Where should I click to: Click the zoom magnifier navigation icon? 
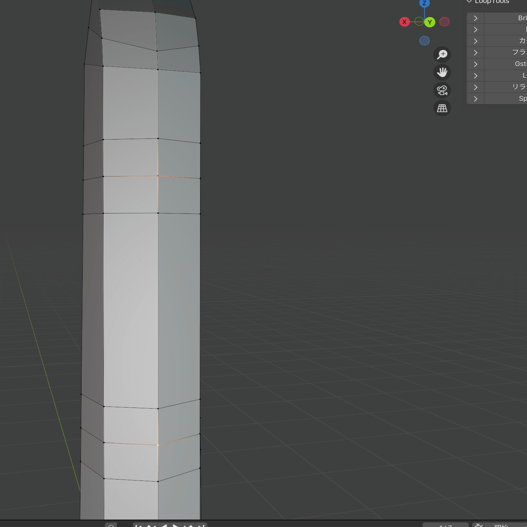[x=442, y=54]
